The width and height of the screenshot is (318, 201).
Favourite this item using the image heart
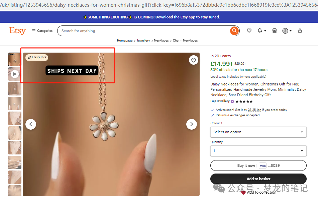(193, 60)
